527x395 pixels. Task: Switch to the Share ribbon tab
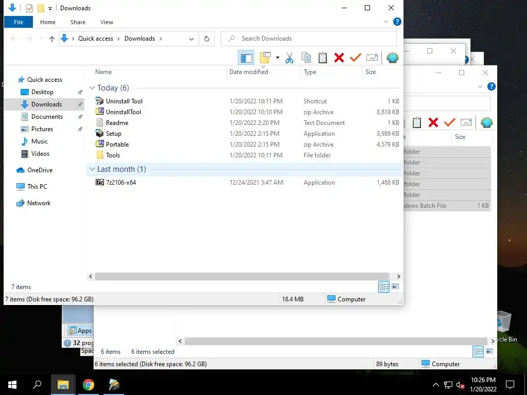78,22
